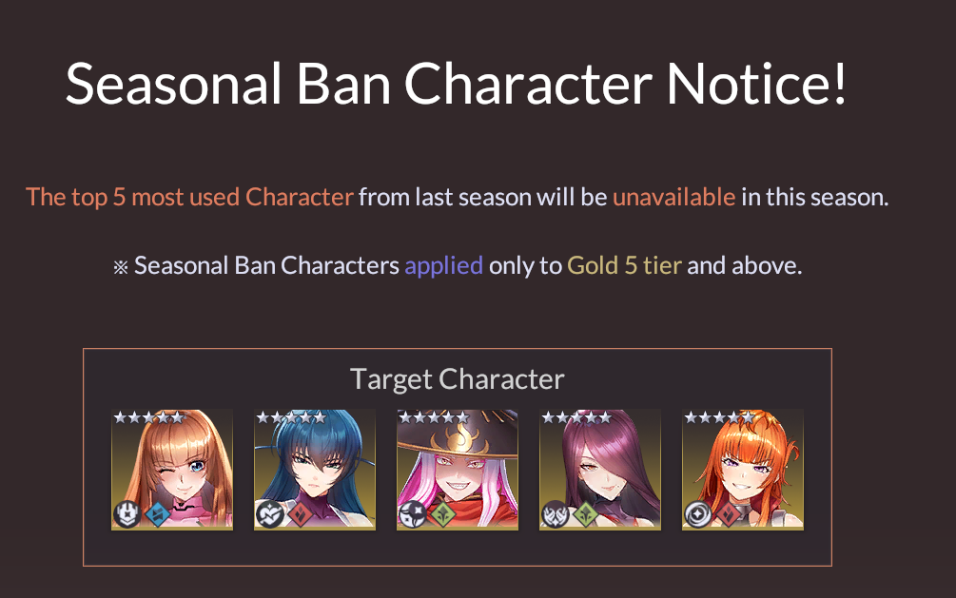Click the purple "applied" text
The width and height of the screenshot is (956, 598).
444,266
